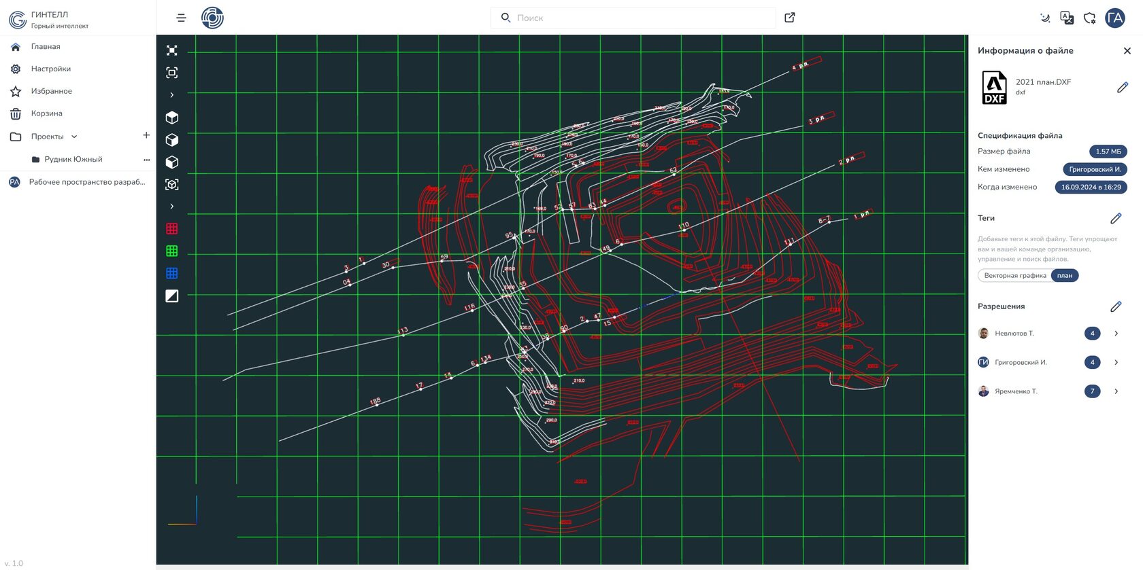Click the DXF file thumbnail icon

click(x=994, y=88)
